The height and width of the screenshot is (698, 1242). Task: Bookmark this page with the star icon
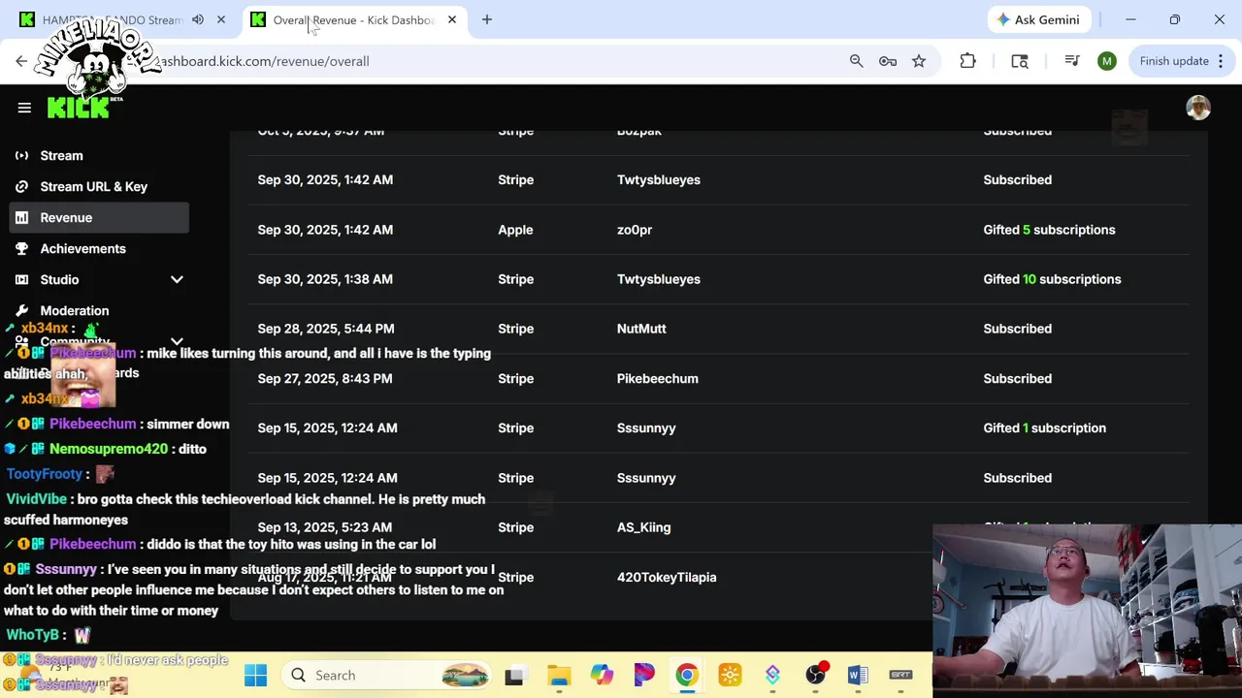point(919,61)
